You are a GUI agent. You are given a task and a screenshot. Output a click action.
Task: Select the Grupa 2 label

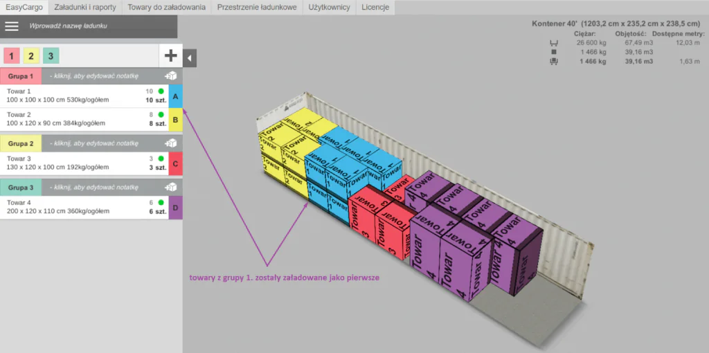tap(21, 143)
